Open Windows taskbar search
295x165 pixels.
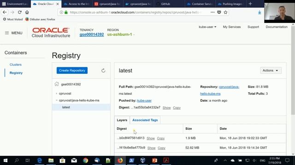tap(17, 160)
